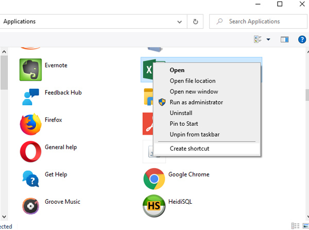Click the Get Help question bubble icon
Viewport: 309px width, 230px height.
[30, 179]
